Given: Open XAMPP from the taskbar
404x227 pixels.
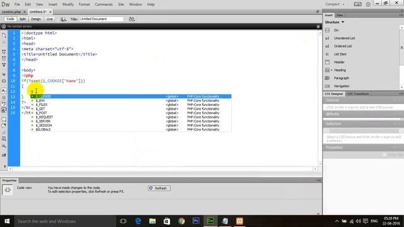Looking at the screenshot, I should tap(239, 221).
